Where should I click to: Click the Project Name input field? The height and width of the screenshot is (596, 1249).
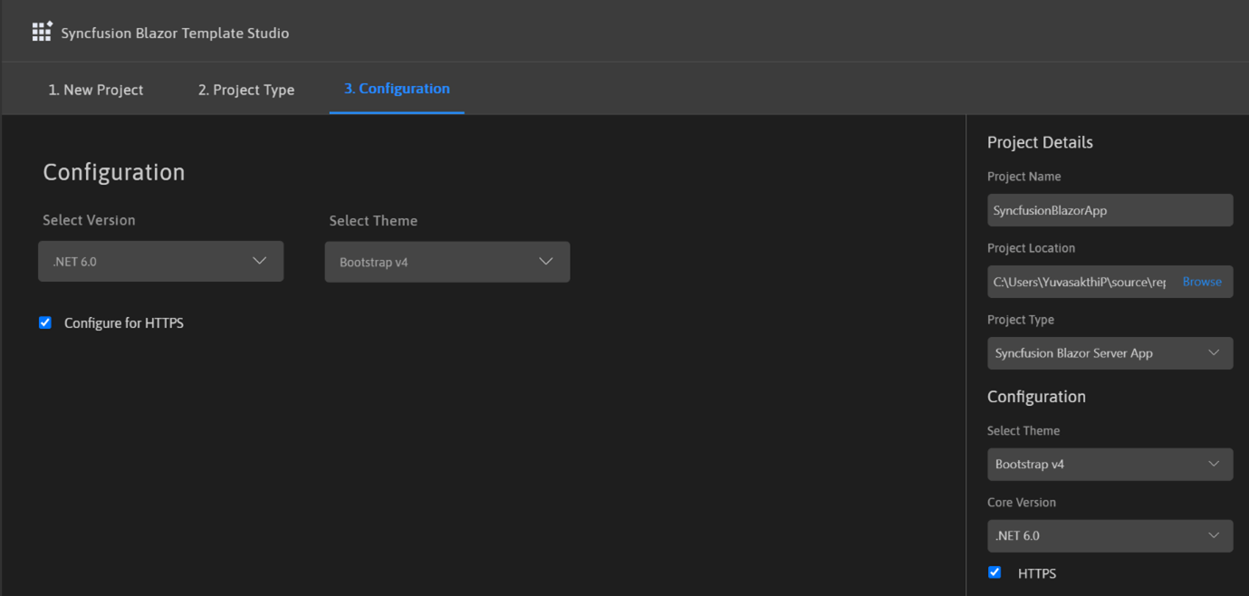[1109, 210]
